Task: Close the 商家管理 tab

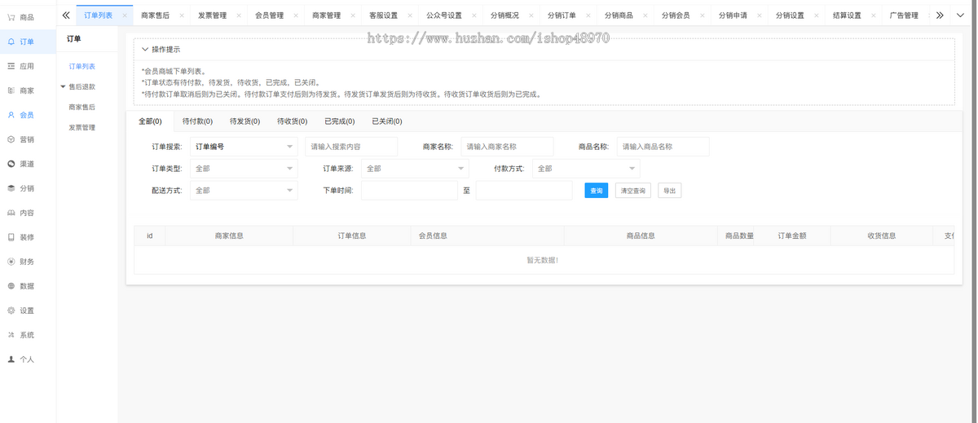Action: click(x=353, y=15)
